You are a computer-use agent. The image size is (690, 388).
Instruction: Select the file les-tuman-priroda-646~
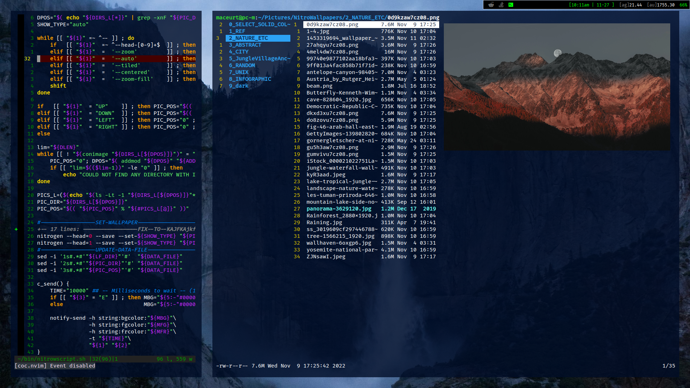coord(371,195)
